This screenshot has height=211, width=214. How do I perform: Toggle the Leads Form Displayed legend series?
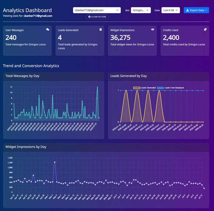[170, 88]
